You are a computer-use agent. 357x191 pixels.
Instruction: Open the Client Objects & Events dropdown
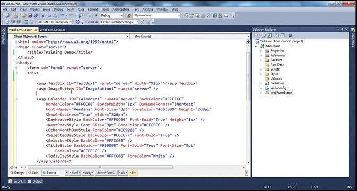coord(69,36)
